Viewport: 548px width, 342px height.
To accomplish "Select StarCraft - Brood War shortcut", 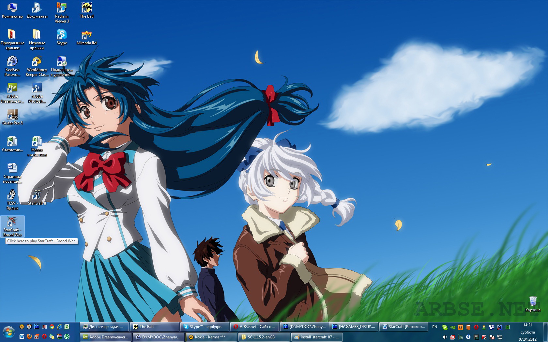I will (x=12, y=226).
